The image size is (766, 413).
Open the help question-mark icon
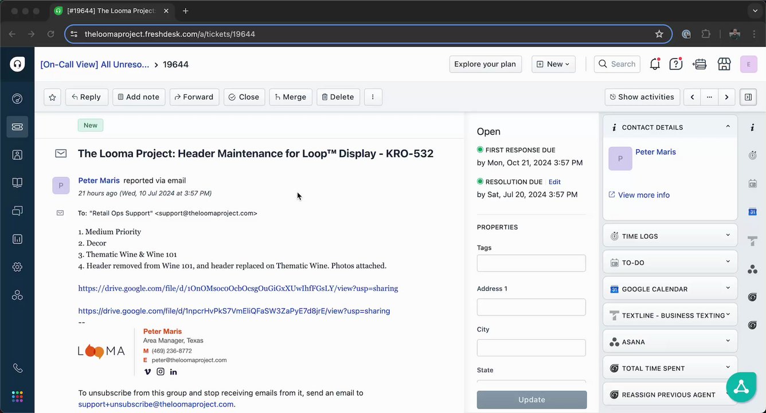[676, 64]
